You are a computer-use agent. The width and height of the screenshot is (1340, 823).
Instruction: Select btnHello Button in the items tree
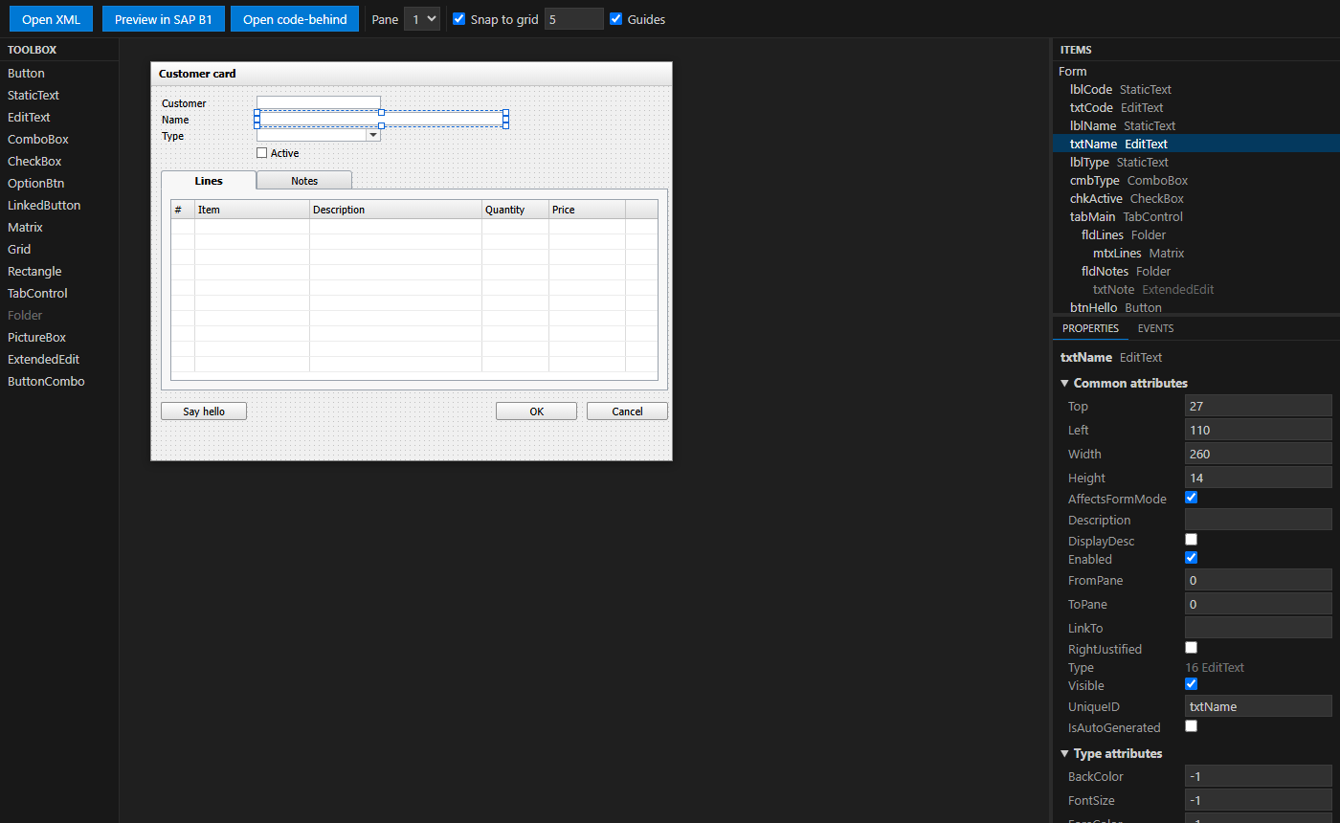(1196, 307)
